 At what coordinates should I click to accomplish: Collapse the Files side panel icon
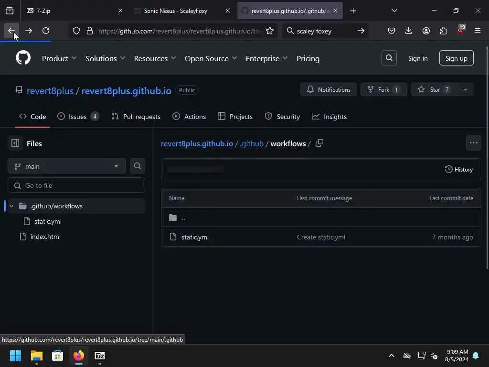click(x=15, y=143)
